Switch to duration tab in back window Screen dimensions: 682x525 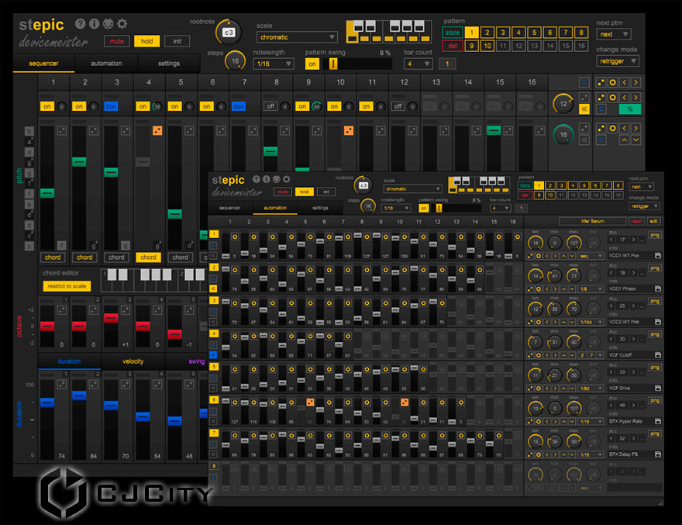click(69, 361)
